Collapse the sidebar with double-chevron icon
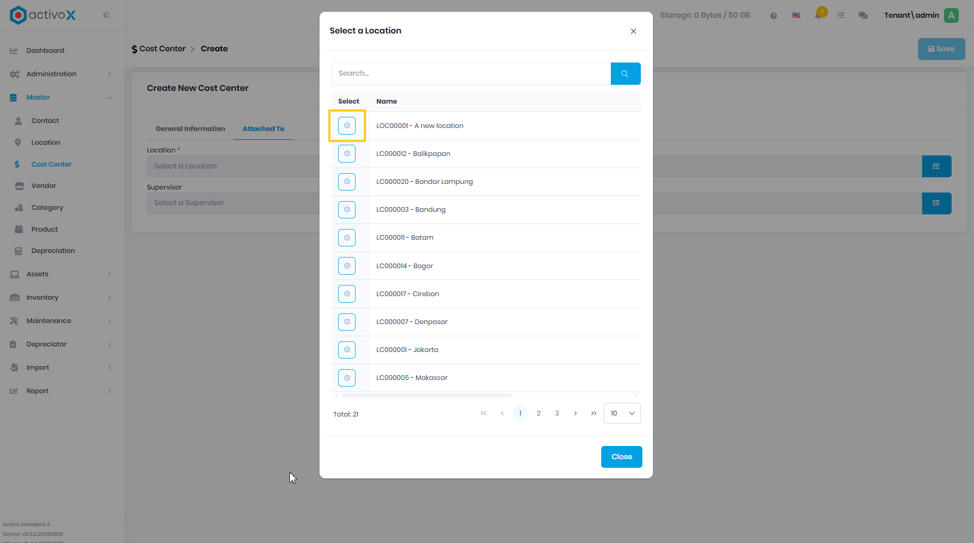The image size is (974, 543). [x=106, y=15]
